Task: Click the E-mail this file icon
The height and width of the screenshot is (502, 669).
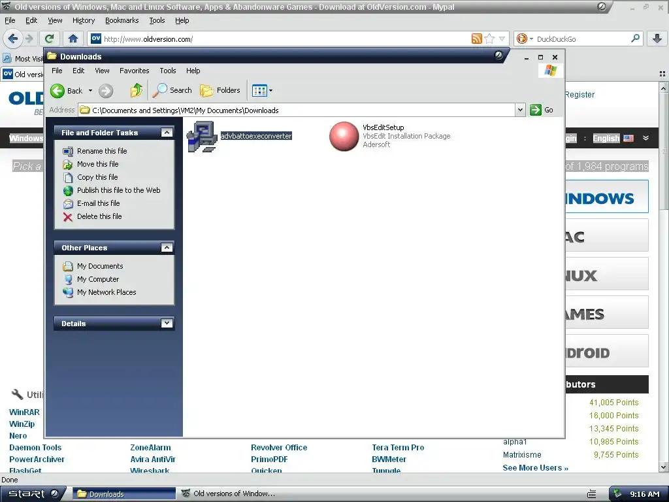Action: coord(68,204)
